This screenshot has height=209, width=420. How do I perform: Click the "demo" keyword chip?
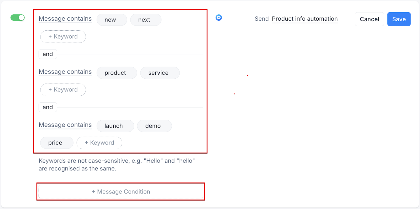[x=154, y=126]
